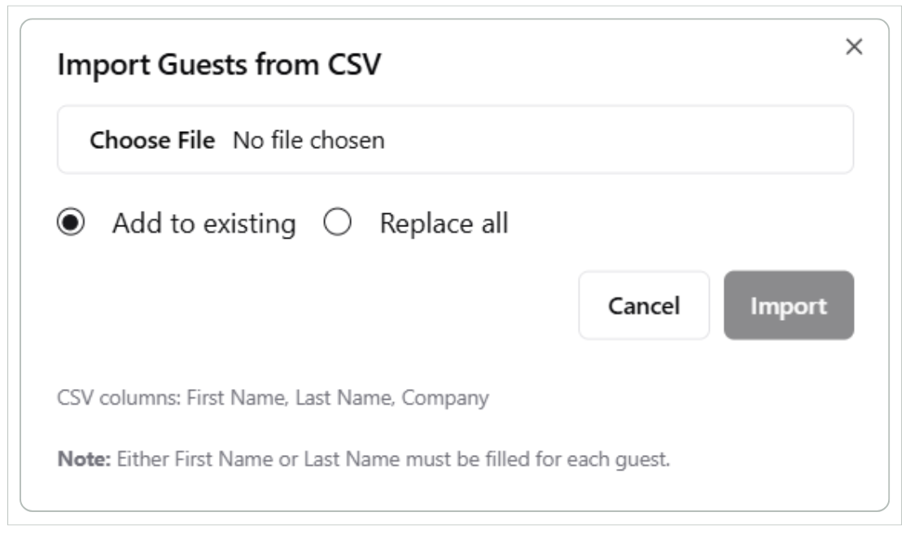Click the 'Import Guests from CSV' heading
Image resolution: width=910 pixels, height=534 pixels.
click(x=218, y=67)
